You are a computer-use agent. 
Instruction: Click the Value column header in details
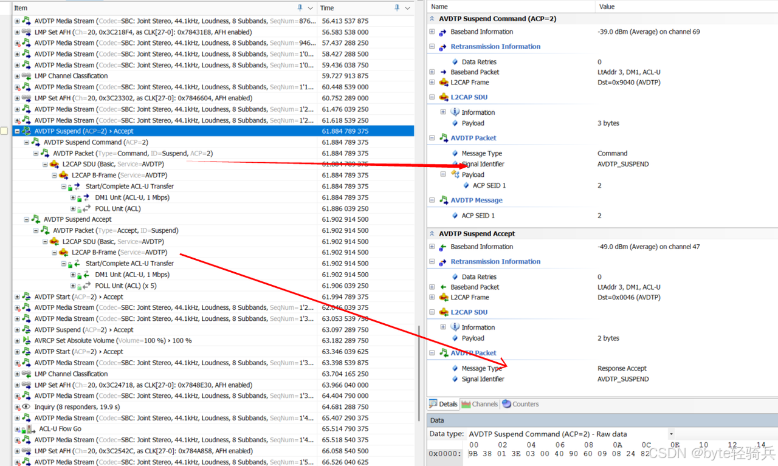(687, 7)
